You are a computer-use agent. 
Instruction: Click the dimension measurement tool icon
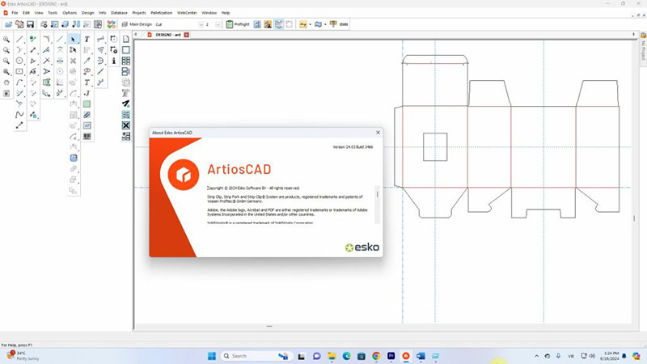[100, 39]
